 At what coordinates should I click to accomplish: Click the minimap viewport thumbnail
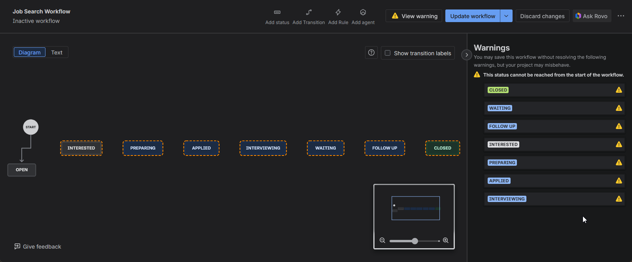pyautogui.click(x=416, y=208)
